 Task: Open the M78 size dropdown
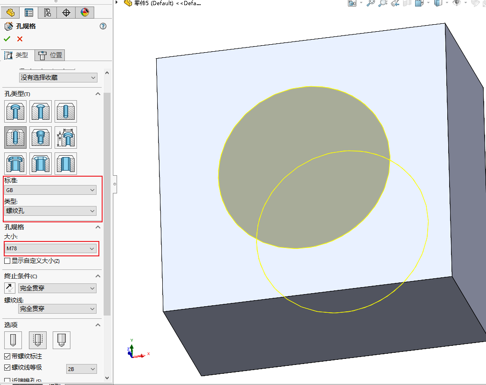(50, 248)
